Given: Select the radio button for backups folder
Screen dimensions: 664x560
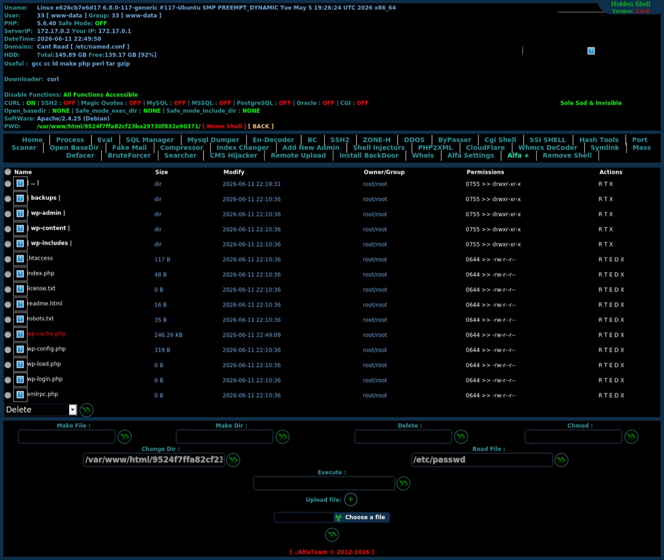Looking at the screenshot, I should (8, 199).
